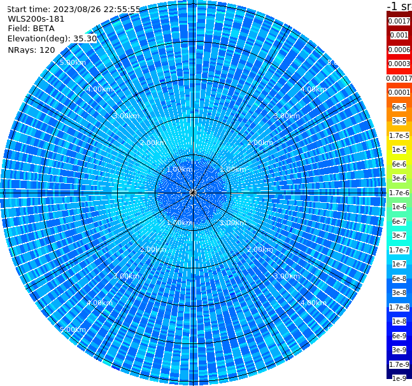Click the 5.00km range label in upper-left quadrant

tap(73, 62)
